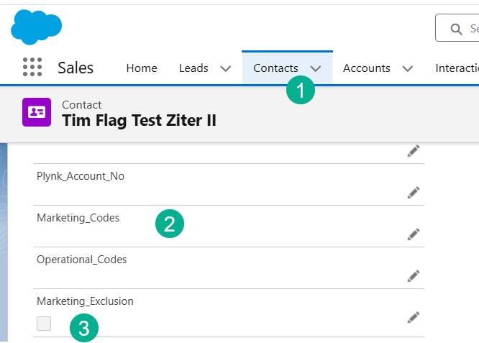Edit the Plynk_Account_No field with pencil
Image resolution: width=479 pixels, height=343 pixels.
413,192
